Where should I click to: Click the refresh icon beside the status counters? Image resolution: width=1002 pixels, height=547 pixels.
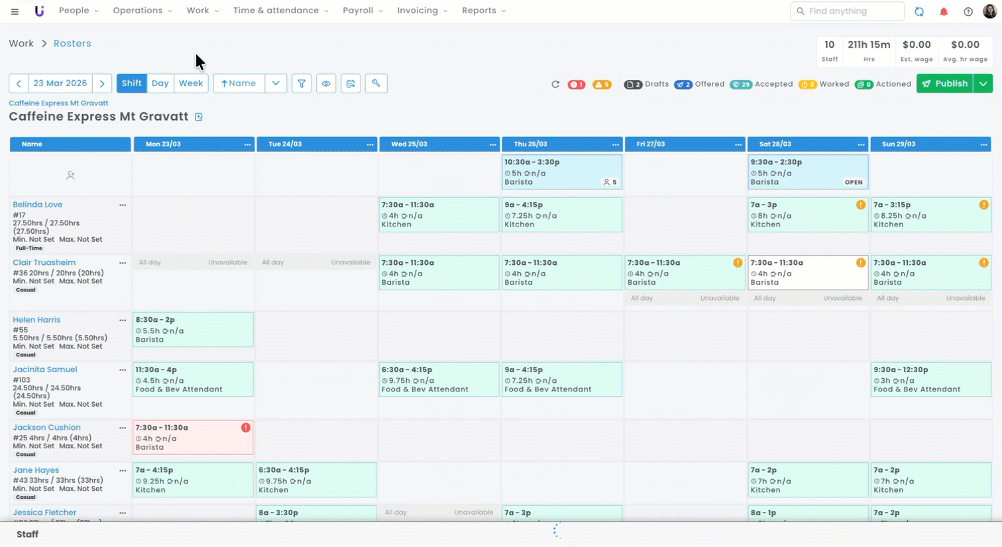(555, 84)
